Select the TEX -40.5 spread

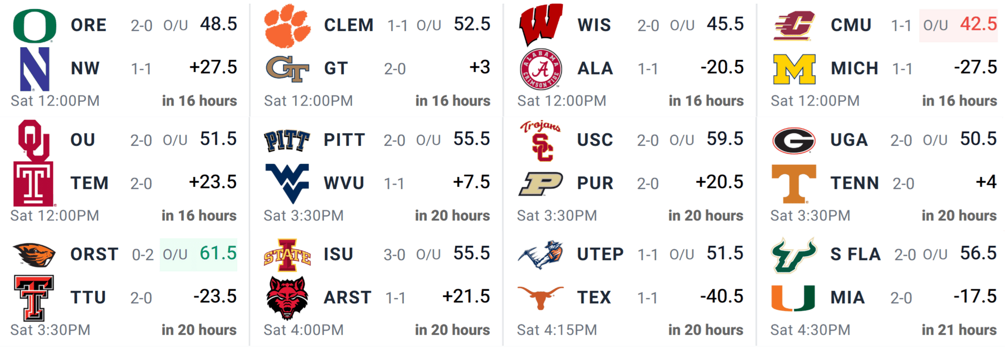[722, 297]
